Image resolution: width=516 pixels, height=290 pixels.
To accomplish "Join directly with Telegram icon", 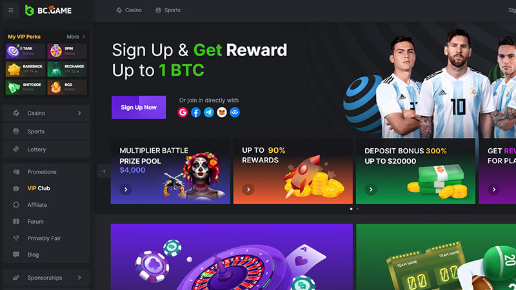I will tap(208, 112).
